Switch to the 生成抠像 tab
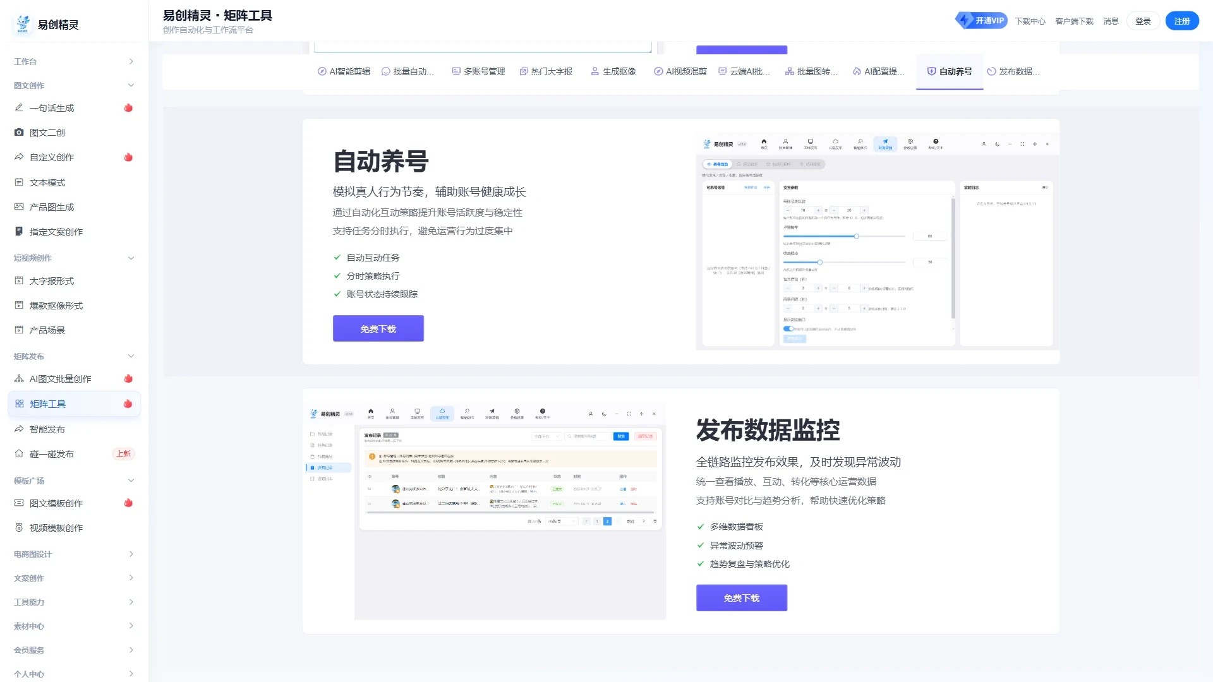1213x682 pixels. pos(613,71)
